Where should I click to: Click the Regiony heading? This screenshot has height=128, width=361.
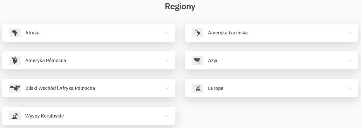coord(180,6)
